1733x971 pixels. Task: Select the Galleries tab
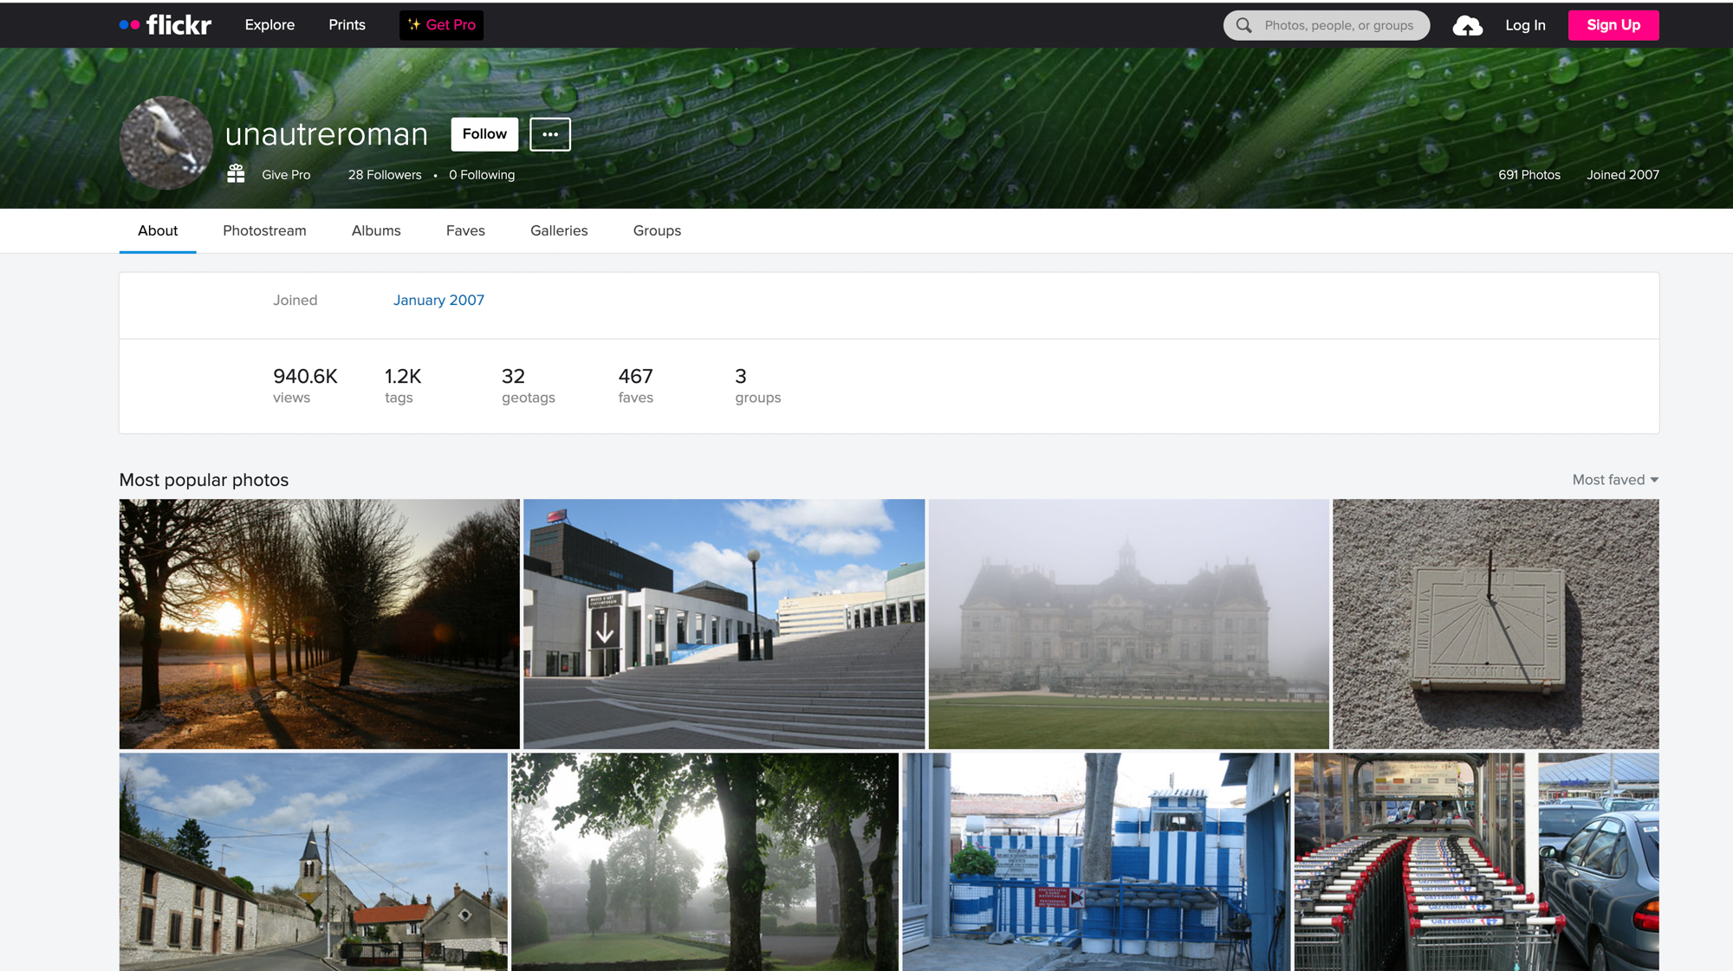(x=559, y=230)
